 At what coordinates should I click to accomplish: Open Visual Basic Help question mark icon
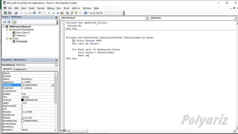click(x=86, y=13)
